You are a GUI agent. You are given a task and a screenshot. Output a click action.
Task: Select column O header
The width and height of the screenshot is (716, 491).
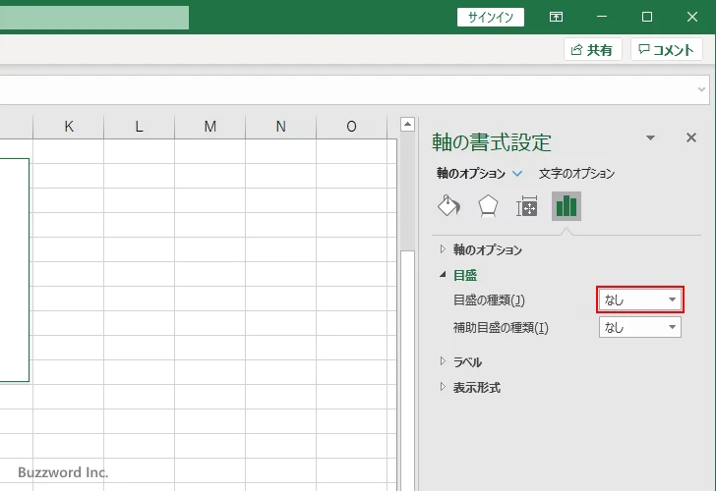click(352, 127)
